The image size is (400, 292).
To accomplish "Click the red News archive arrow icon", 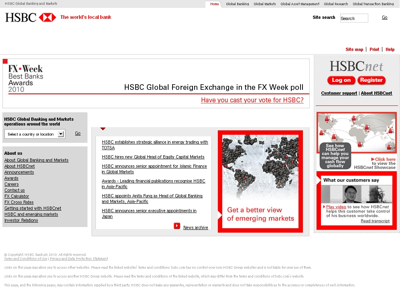I will 177,226.
